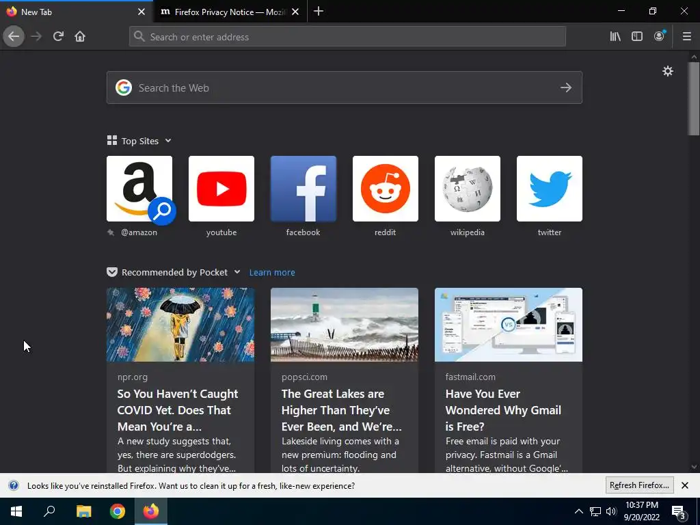Screen dimensions: 700x525
Task: Click the stormy lighthouse article image
Action: [x=345, y=325]
